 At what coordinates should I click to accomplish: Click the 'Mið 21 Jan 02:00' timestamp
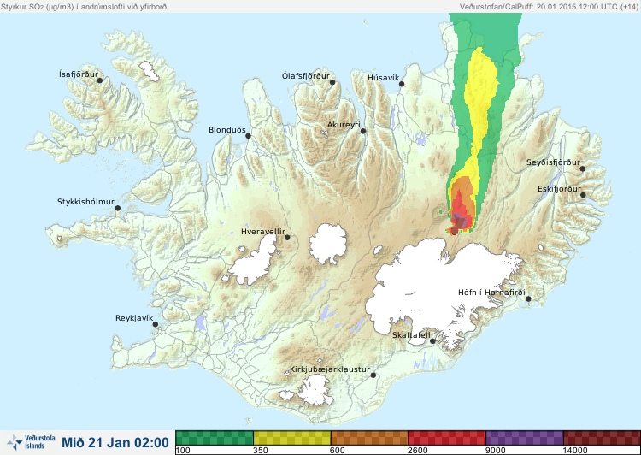[115, 442]
